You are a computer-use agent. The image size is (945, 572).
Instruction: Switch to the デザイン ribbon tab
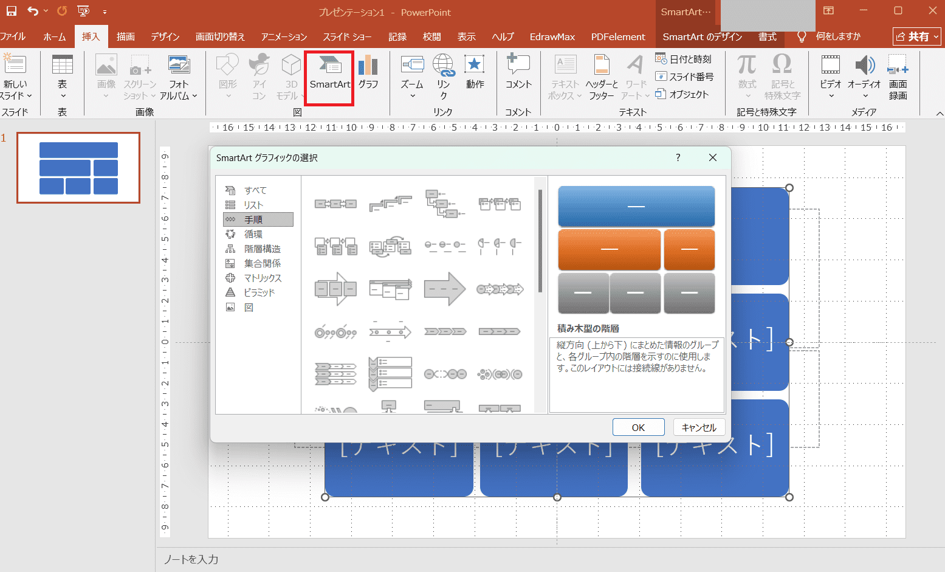click(165, 36)
